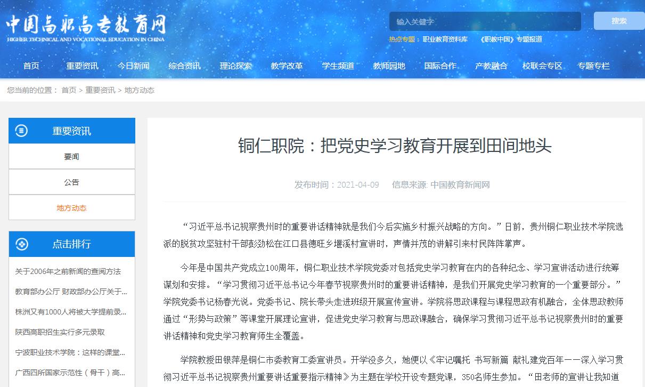Open the 职业教育资料库 hot topic link

(x=445, y=39)
